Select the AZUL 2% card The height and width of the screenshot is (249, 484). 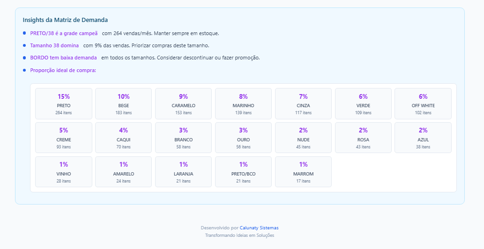tap(423, 138)
